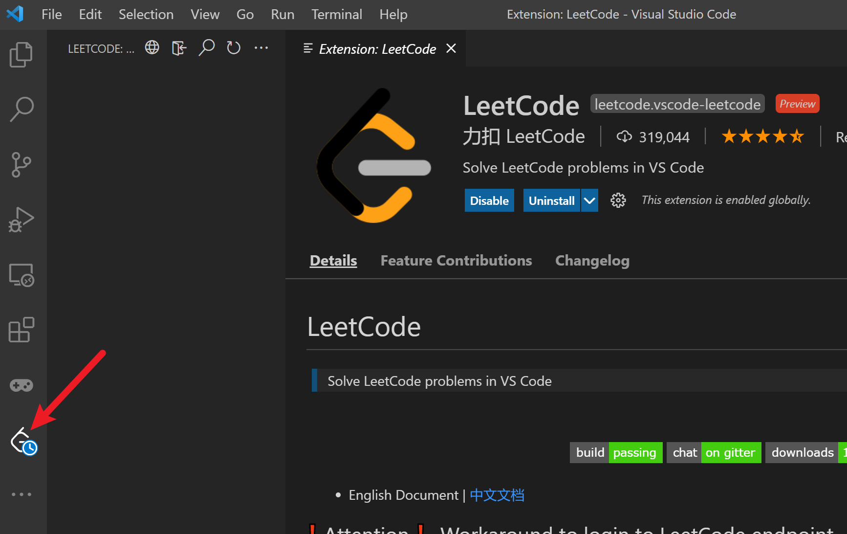Show additional activity bar views
This screenshot has height=534, width=847.
[x=22, y=494]
